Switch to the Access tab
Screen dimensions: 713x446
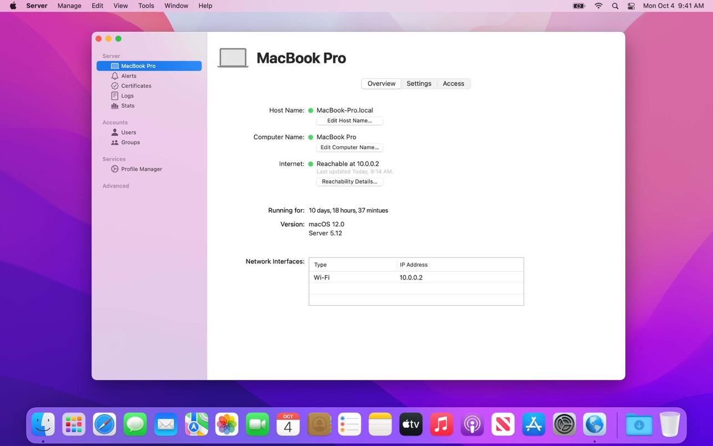[x=453, y=84]
